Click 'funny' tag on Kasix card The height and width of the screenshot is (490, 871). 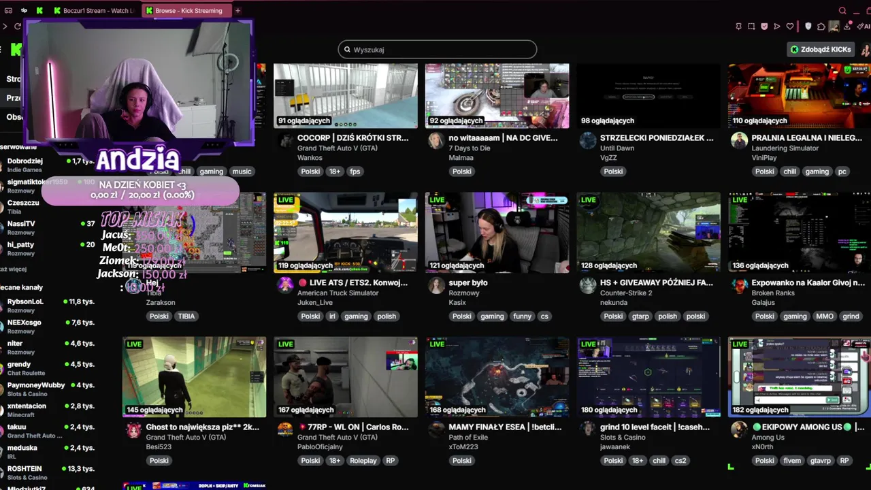pos(522,316)
